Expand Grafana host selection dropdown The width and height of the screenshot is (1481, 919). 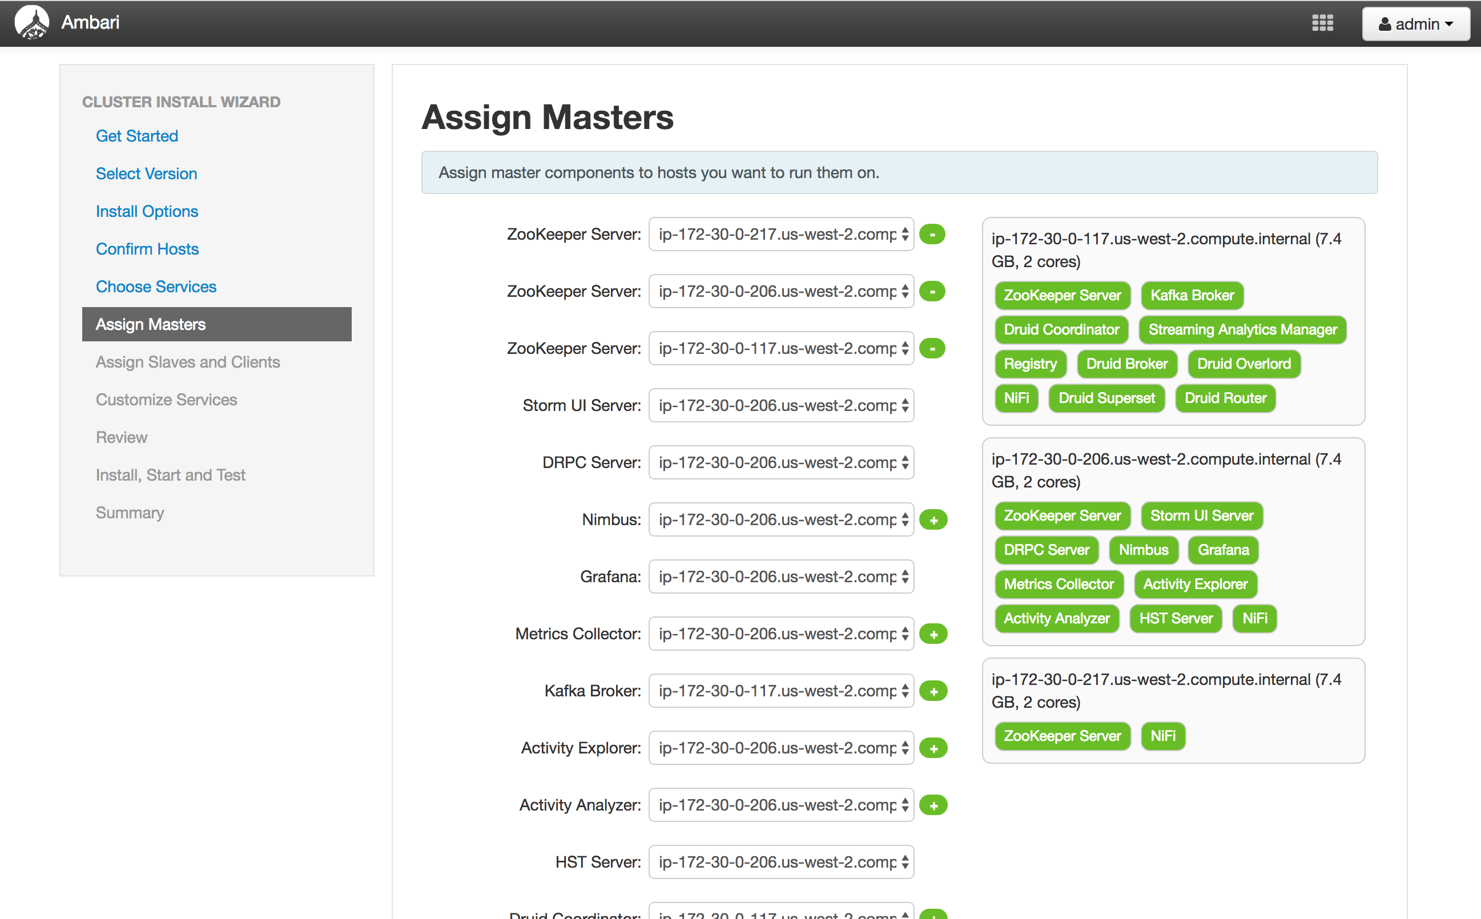coord(780,577)
